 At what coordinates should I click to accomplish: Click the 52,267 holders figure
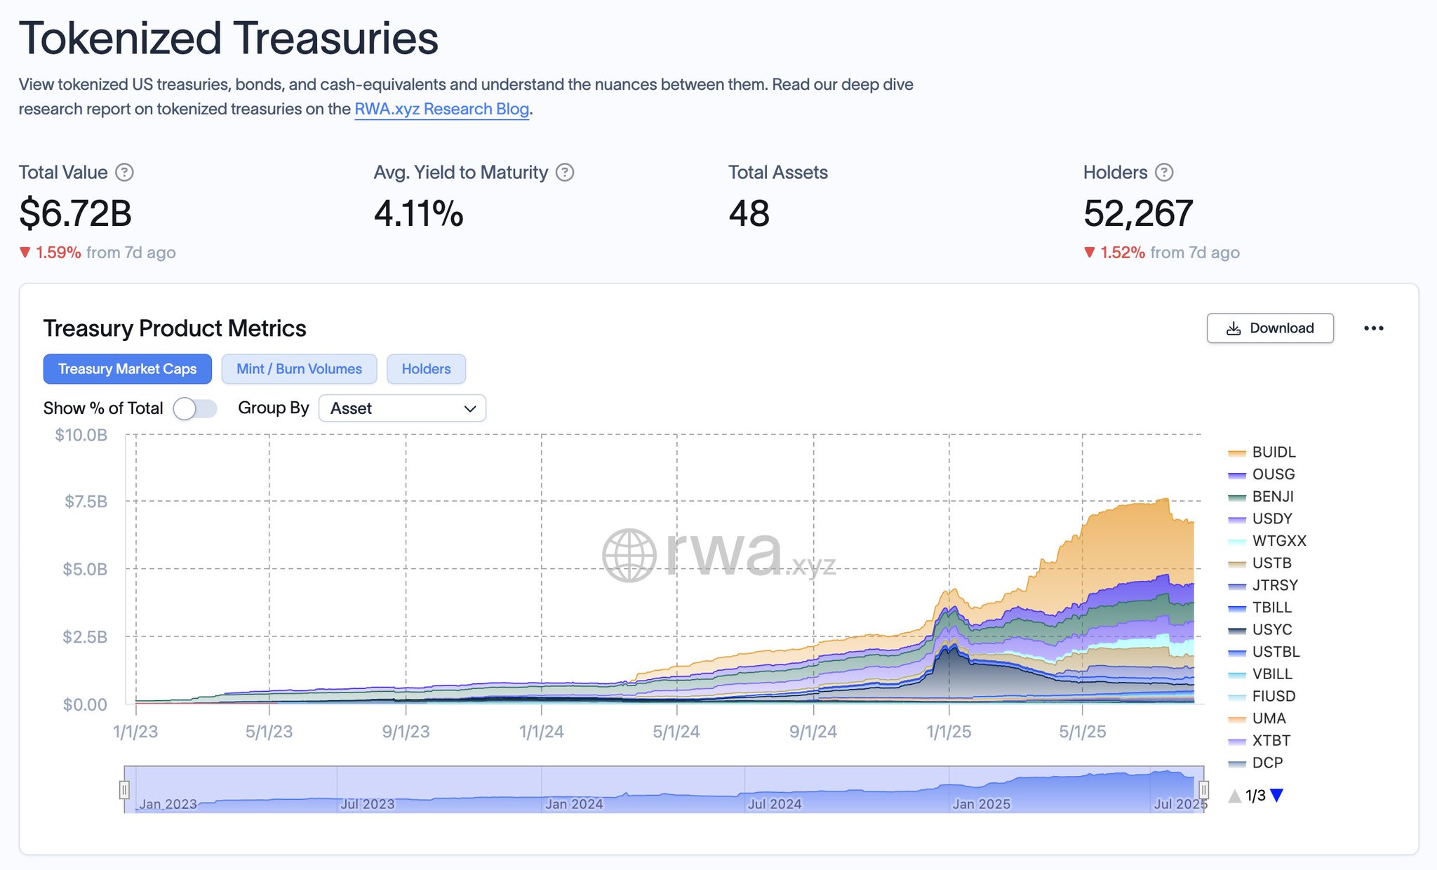pyautogui.click(x=1138, y=213)
